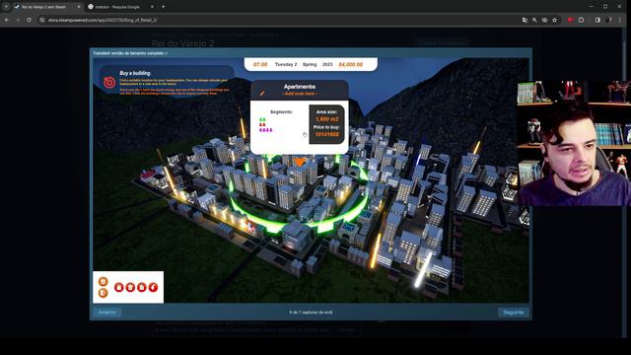Click the '5 de 7 capturas de ecrã' counter
Screen dimensions: 631x355
pyautogui.click(x=311, y=312)
